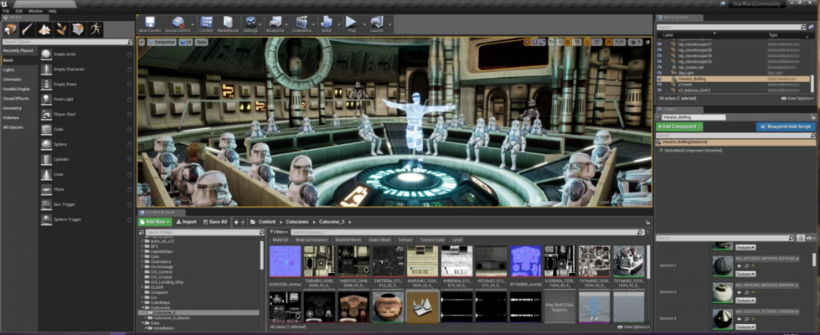Click the Import button in Content Browser
820x335 pixels.
click(187, 222)
